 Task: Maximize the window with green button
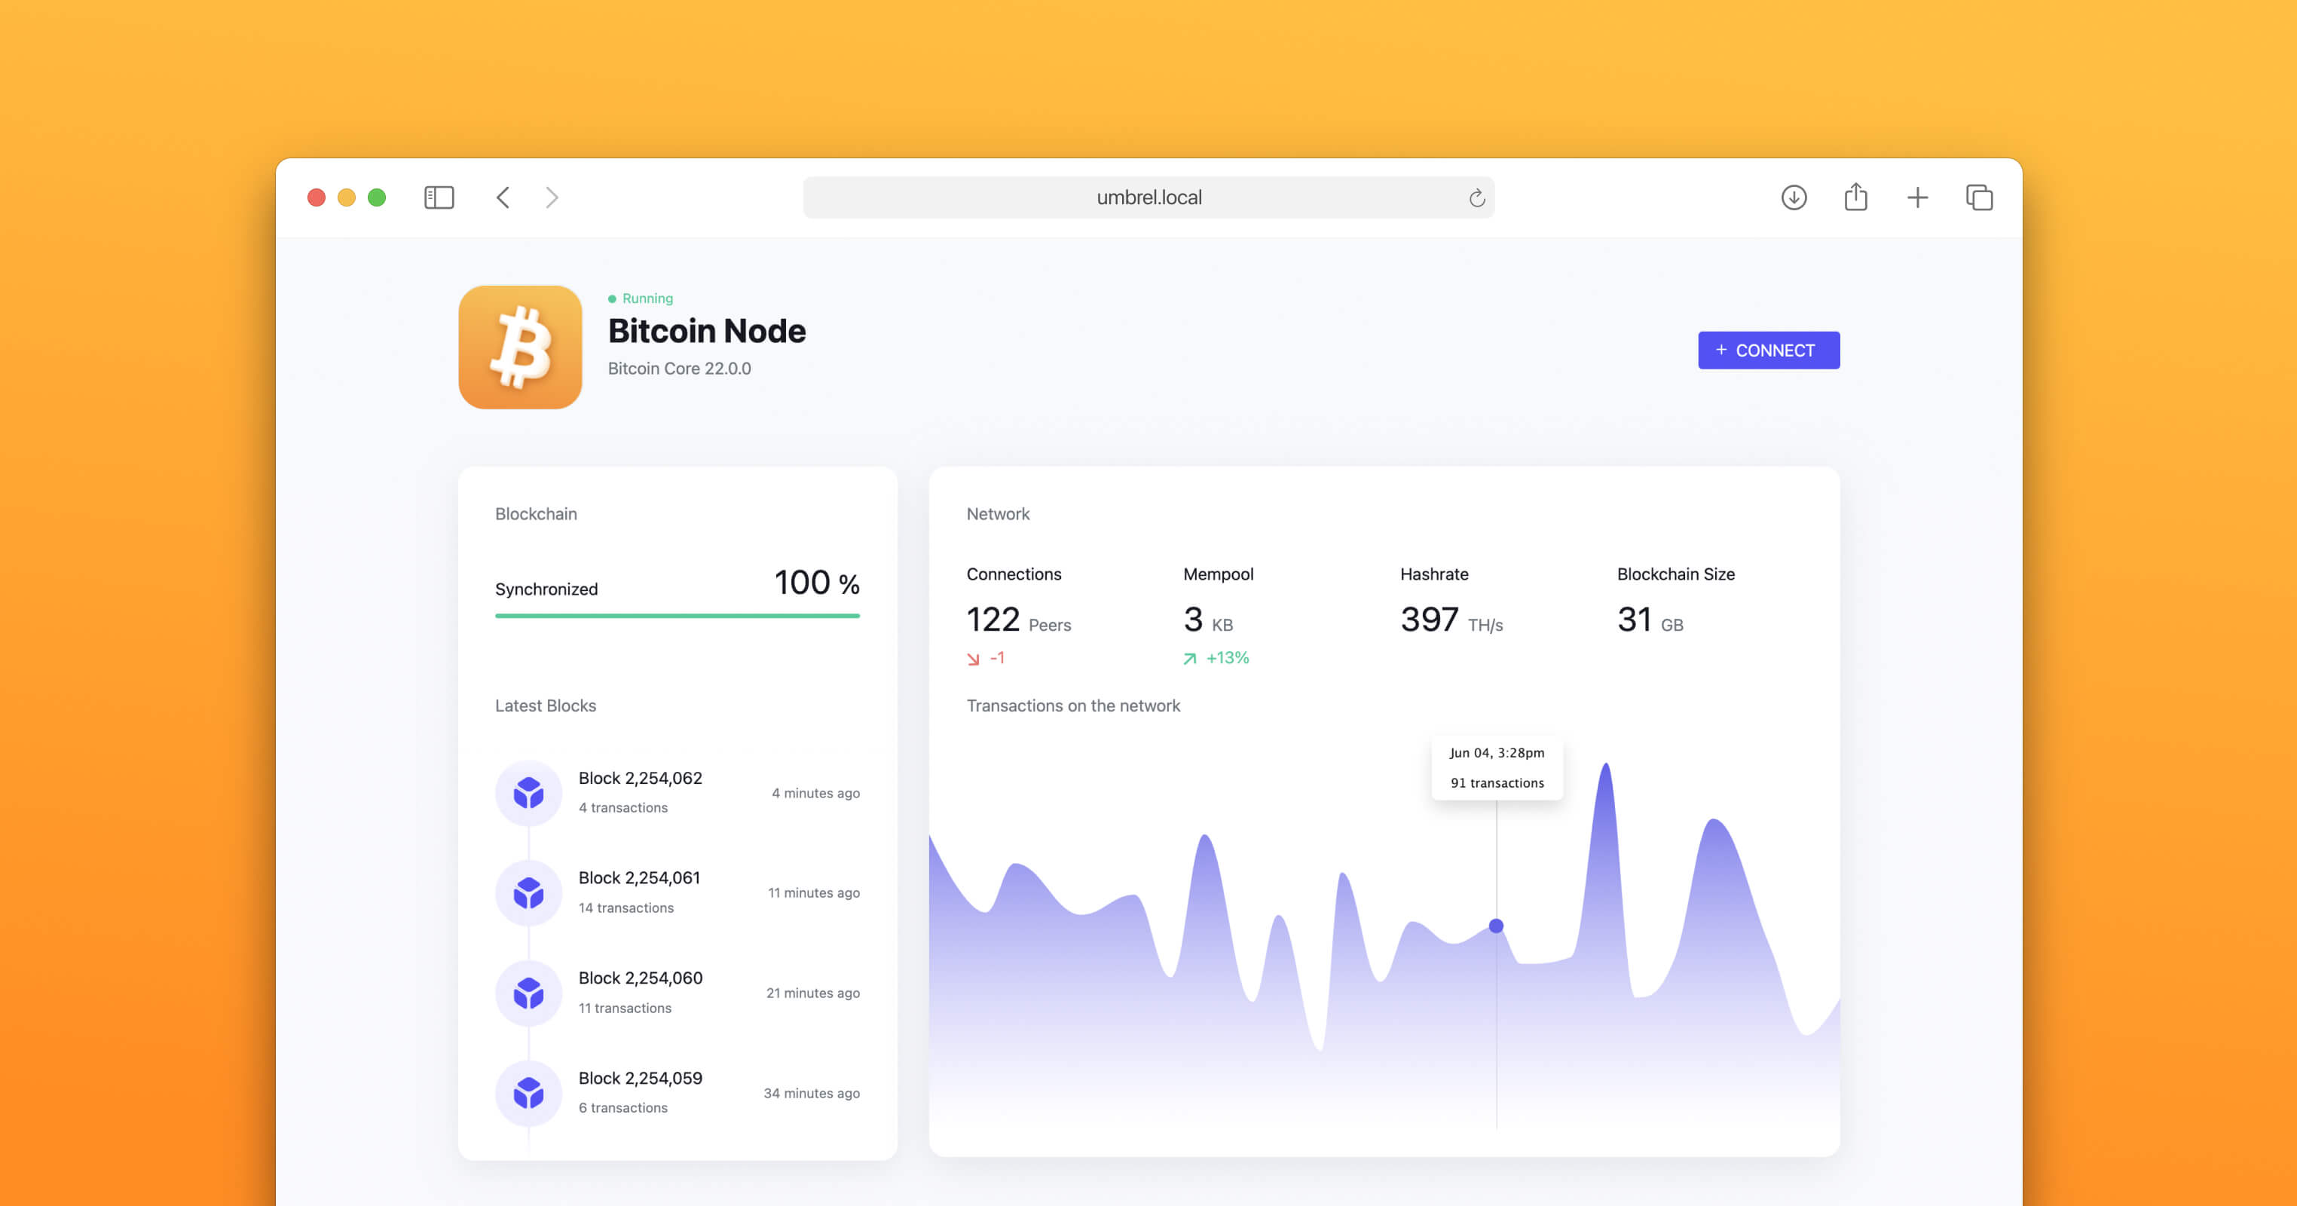(x=376, y=197)
